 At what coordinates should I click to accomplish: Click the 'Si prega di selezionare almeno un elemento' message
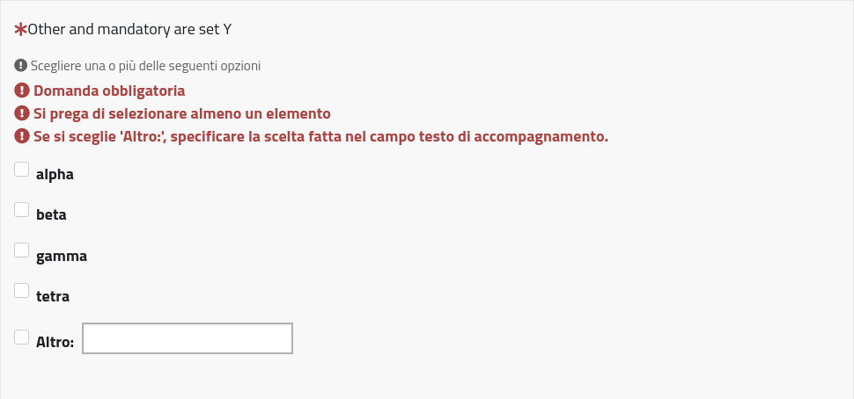182,114
